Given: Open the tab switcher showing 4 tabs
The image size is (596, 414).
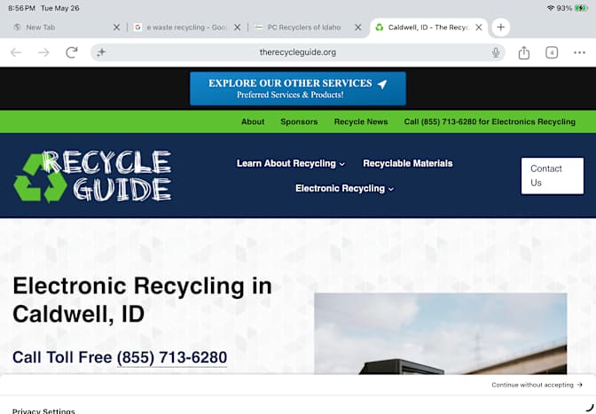Looking at the screenshot, I should [x=552, y=52].
